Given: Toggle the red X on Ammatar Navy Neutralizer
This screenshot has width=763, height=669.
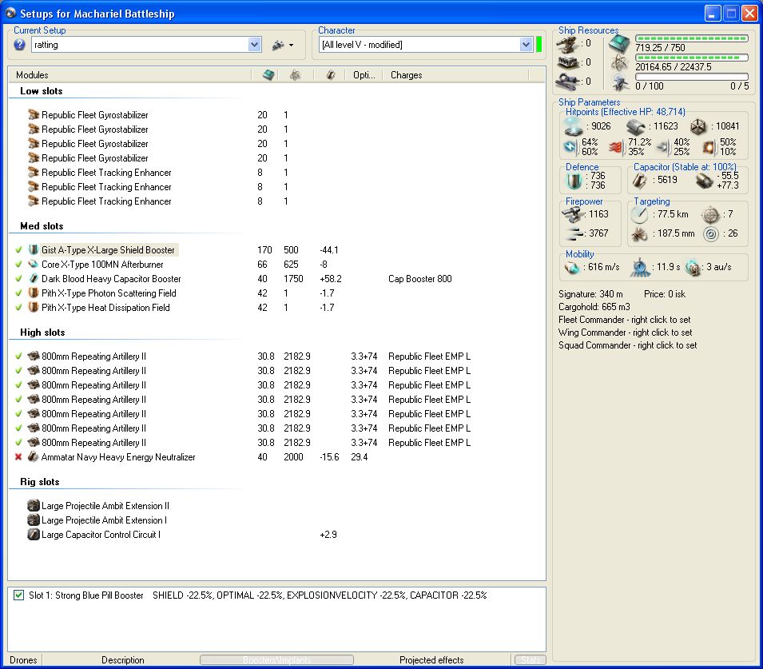Looking at the screenshot, I should (x=18, y=457).
